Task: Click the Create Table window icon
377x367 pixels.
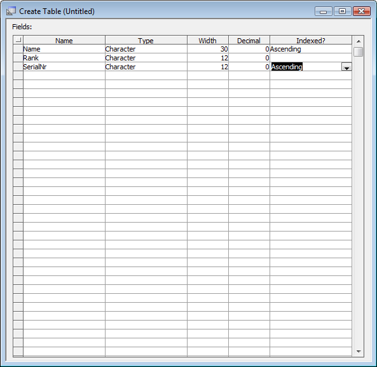Action: (x=11, y=11)
